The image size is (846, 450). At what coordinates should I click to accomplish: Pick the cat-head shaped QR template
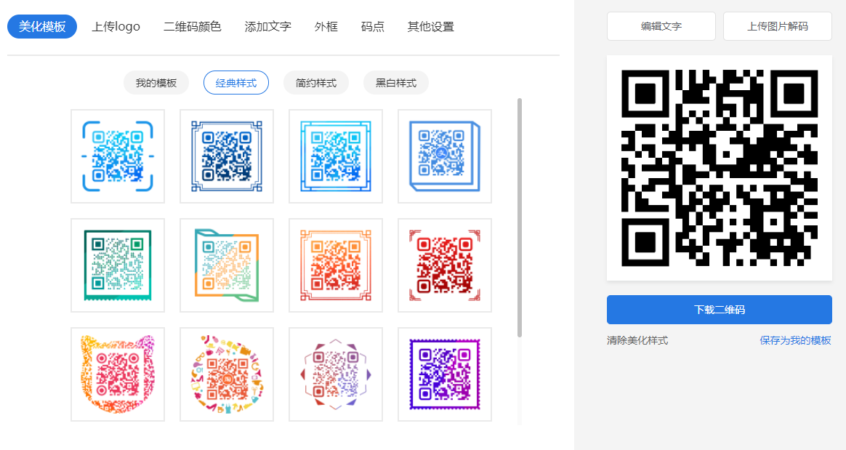click(x=118, y=374)
